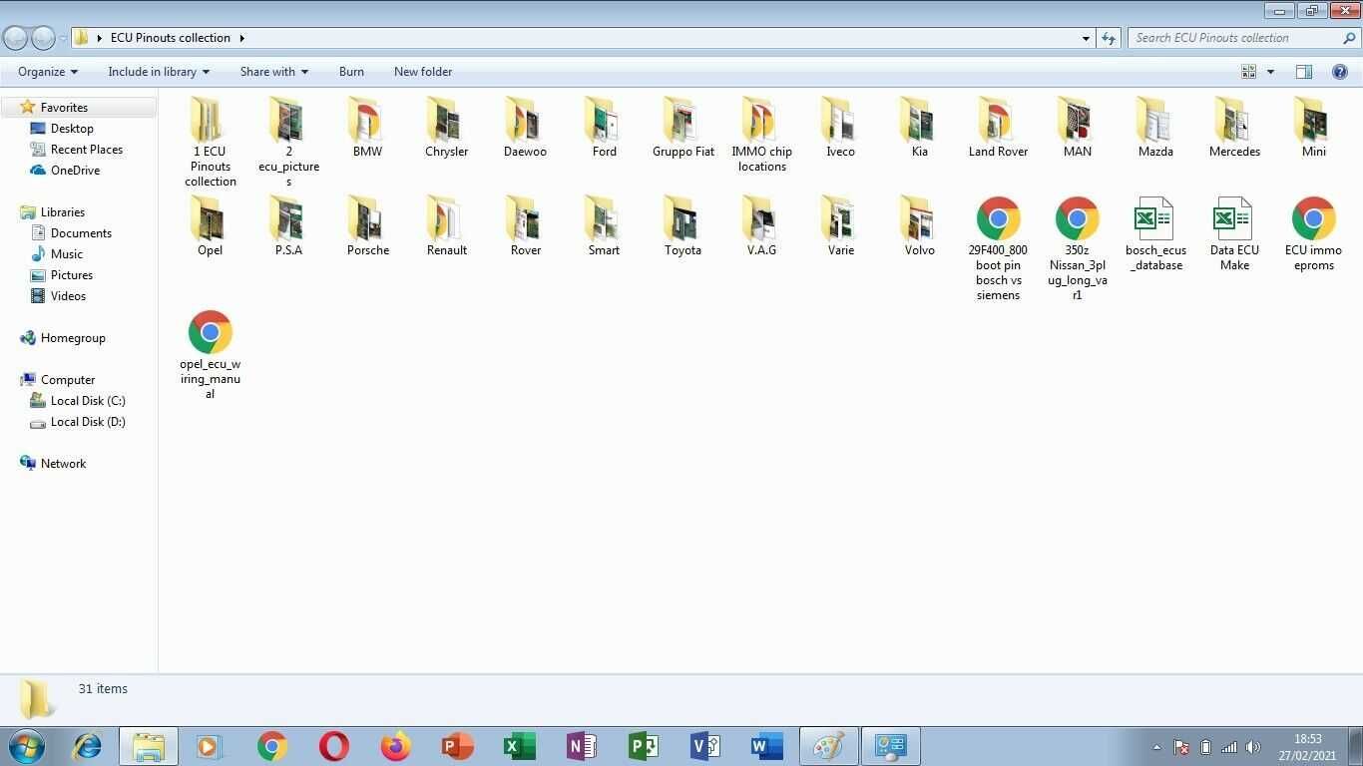Show hidden system tray icons

pos(1156,747)
